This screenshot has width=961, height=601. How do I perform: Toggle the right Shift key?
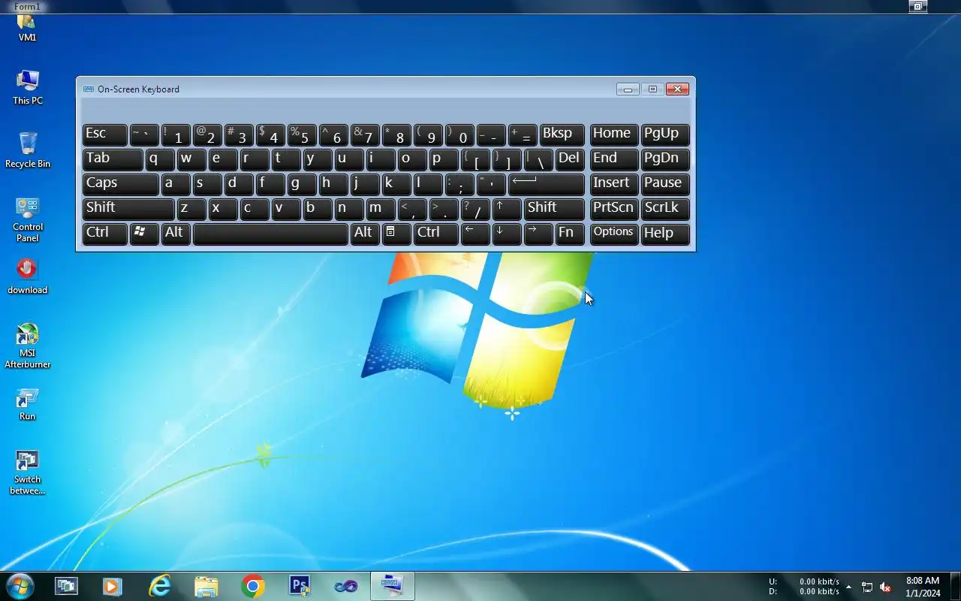554,209
